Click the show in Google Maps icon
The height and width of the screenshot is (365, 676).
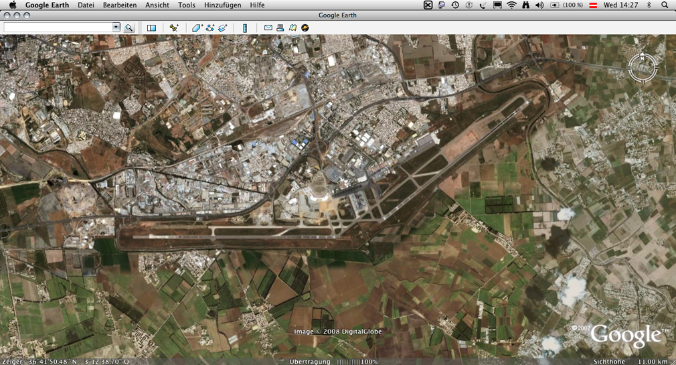point(292,28)
